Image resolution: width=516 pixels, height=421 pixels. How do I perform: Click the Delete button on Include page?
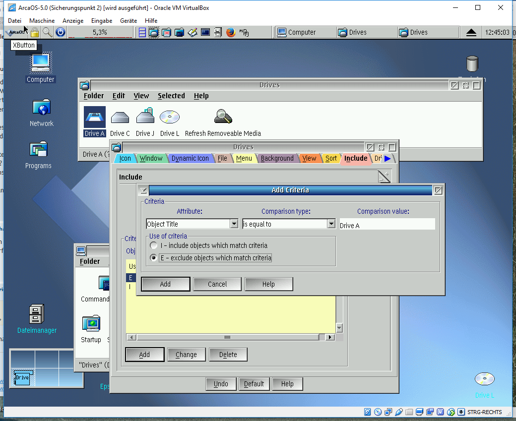[228, 355]
